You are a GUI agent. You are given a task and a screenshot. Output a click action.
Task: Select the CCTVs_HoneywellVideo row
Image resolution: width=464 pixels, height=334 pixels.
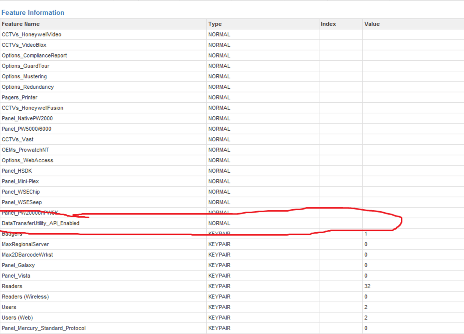tap(32, 34)
